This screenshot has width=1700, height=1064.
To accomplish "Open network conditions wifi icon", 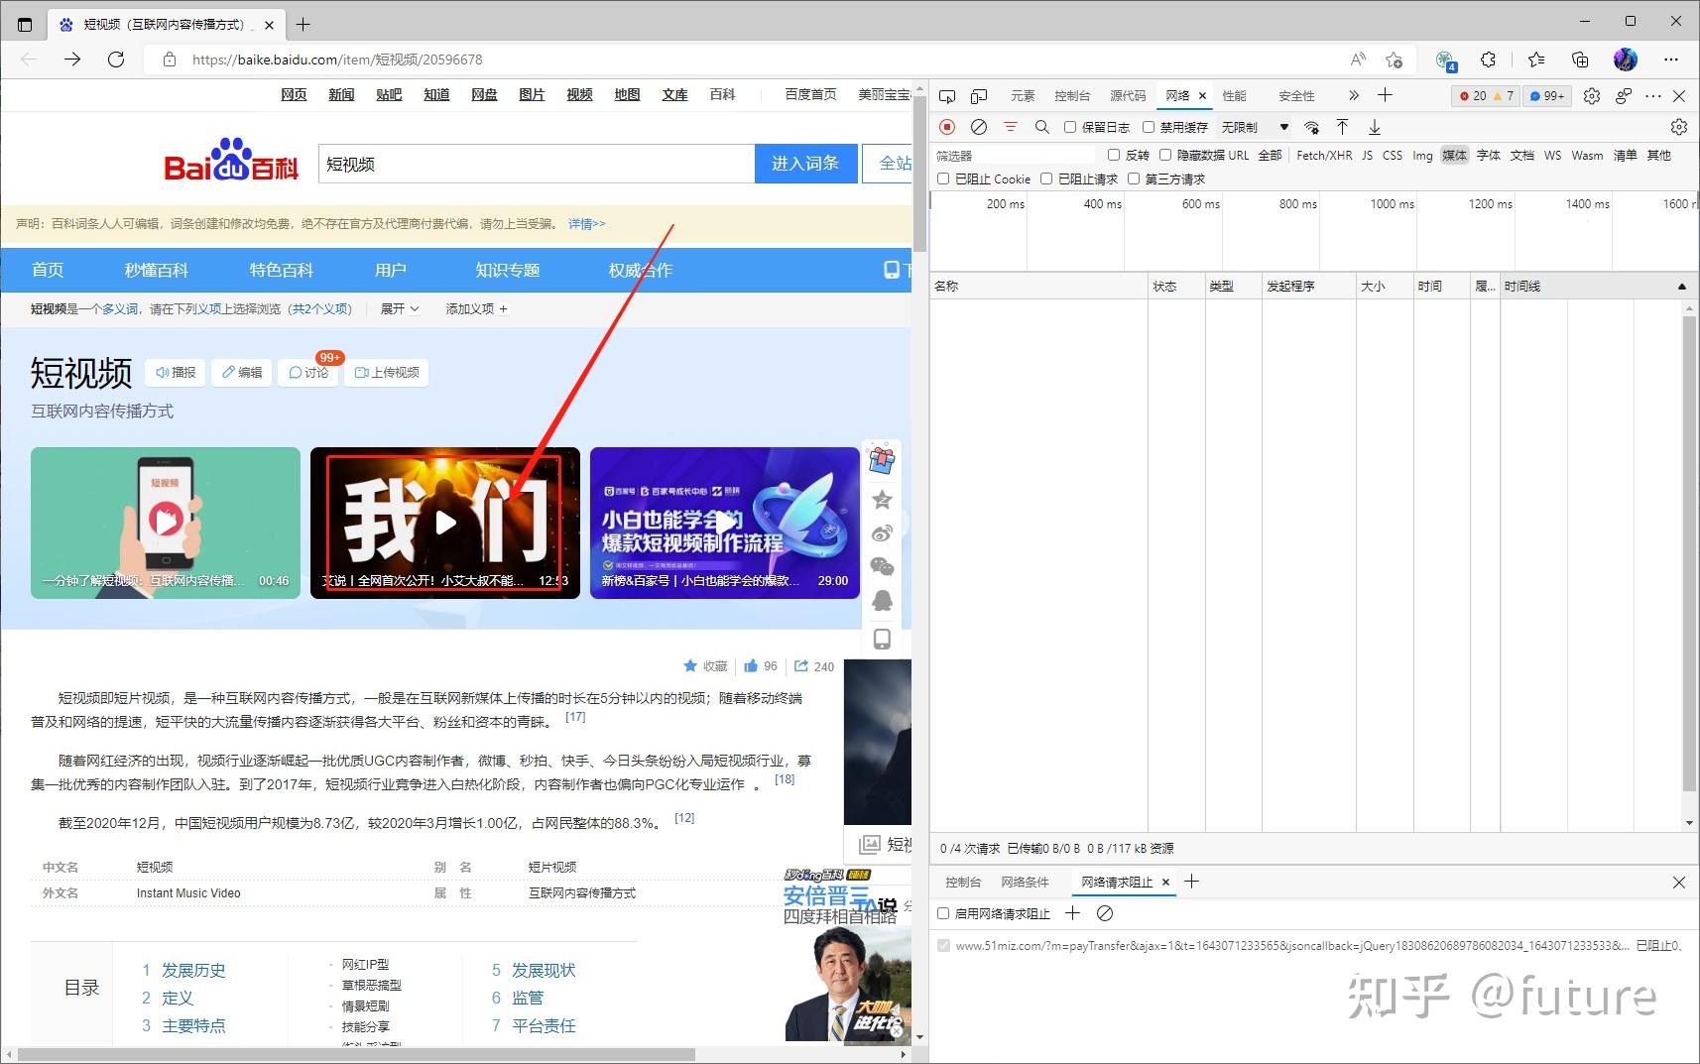I will (1312, 127).
